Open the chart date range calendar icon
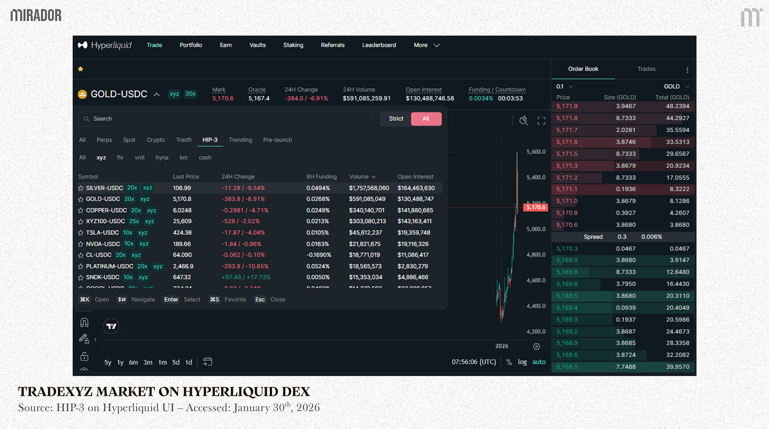The image size is (769, 429). (208, 362)
